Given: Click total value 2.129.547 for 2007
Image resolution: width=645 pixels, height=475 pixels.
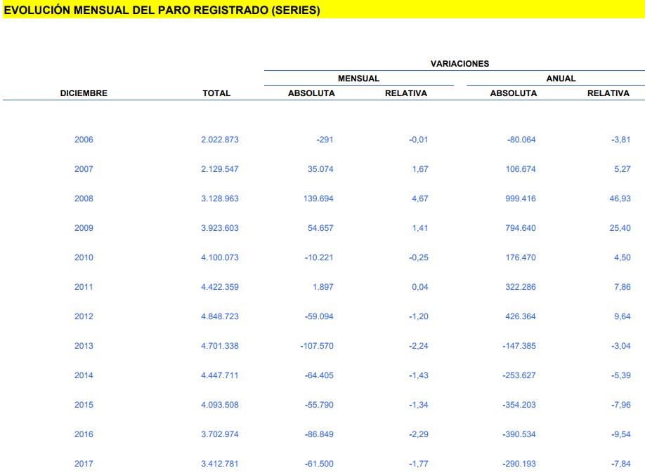Looking at the screenshot, I should (x=220, y=169).
